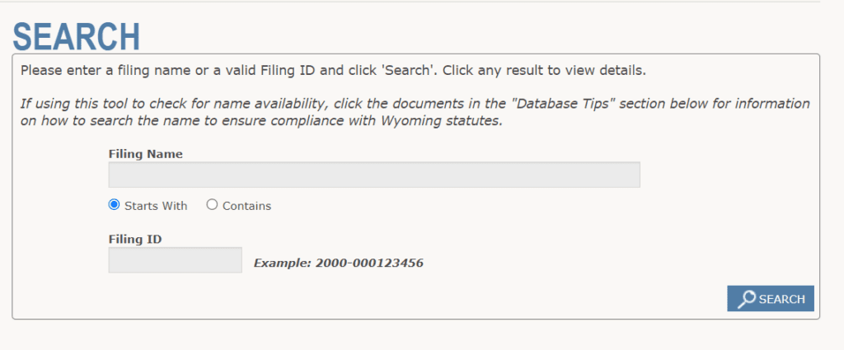The width and height of the screenshot is (844, 350).
Task: Click the bold 'Filing Name' field label
Action: click(x=146, y=154)
